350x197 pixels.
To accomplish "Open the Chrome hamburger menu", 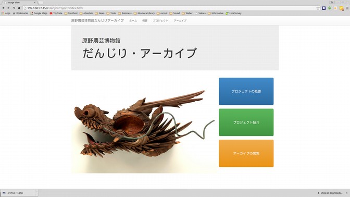I will (x=347, y=8).
